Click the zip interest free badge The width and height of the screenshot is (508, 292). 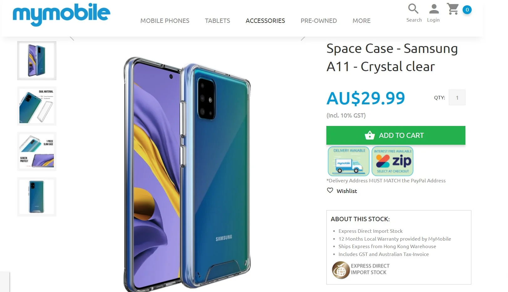[392, 161]
